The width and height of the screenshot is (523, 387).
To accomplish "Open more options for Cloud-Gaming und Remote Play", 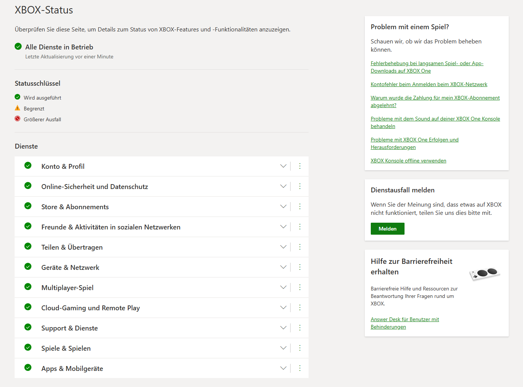I will pos(300,308).
